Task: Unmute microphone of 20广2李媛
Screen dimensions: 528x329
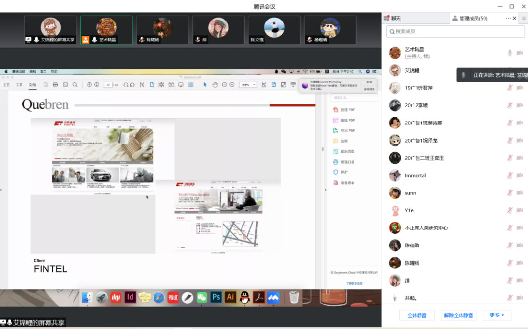Action: (x=510, y=105)
